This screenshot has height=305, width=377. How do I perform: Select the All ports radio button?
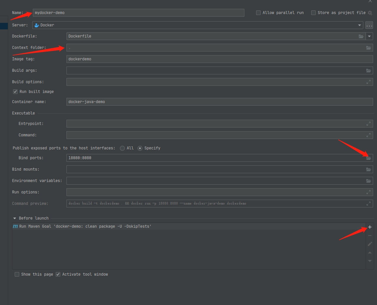(x=122, y=148)
